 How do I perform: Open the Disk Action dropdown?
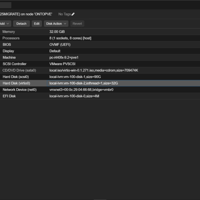tap(56, 24)
